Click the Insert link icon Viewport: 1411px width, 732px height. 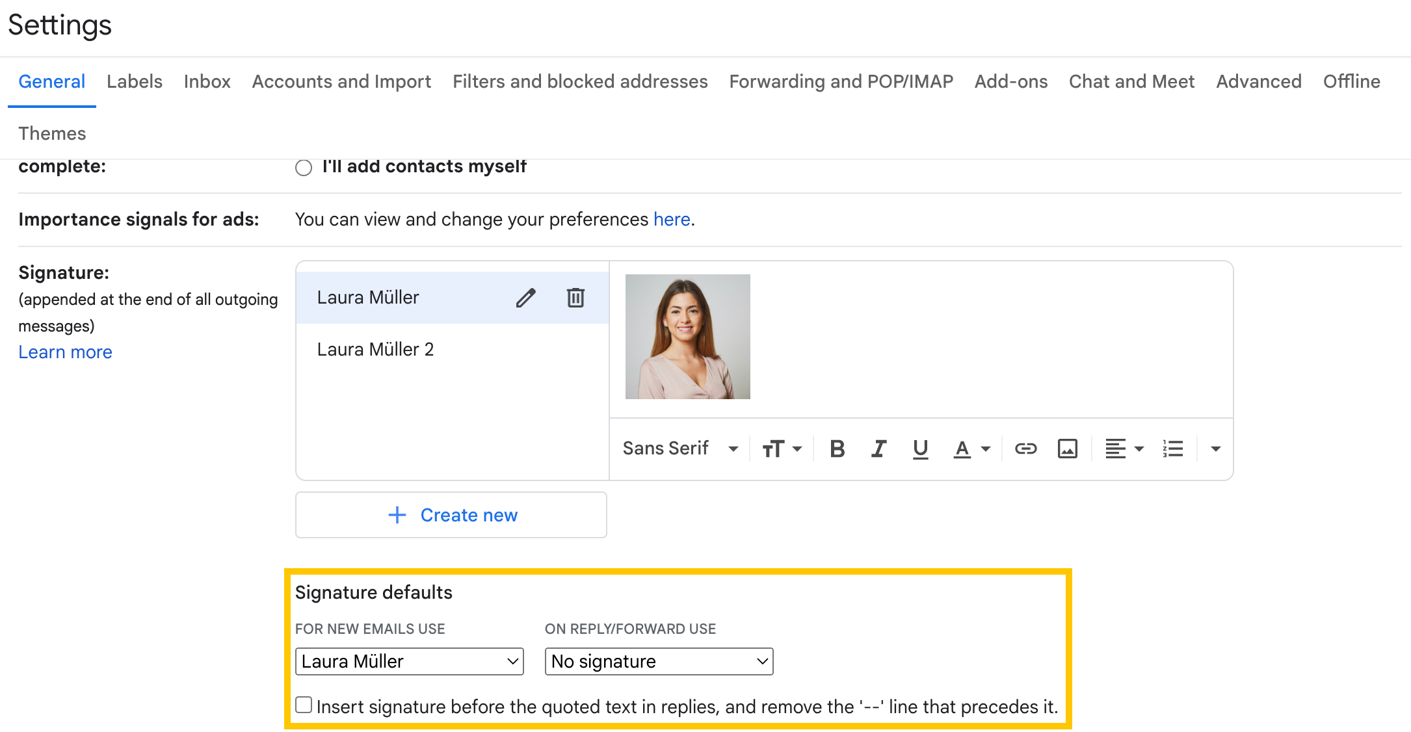tap(1023, 446)
